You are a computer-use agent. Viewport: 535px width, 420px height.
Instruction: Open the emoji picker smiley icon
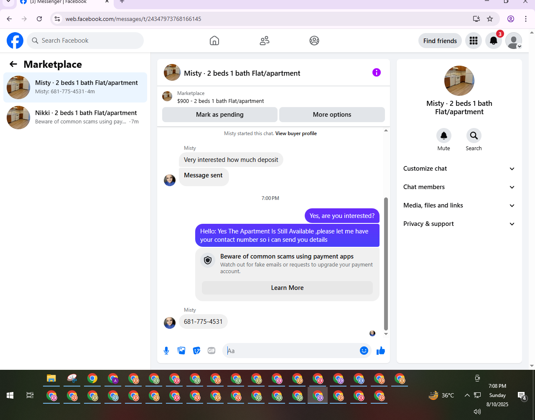[364, 351]
